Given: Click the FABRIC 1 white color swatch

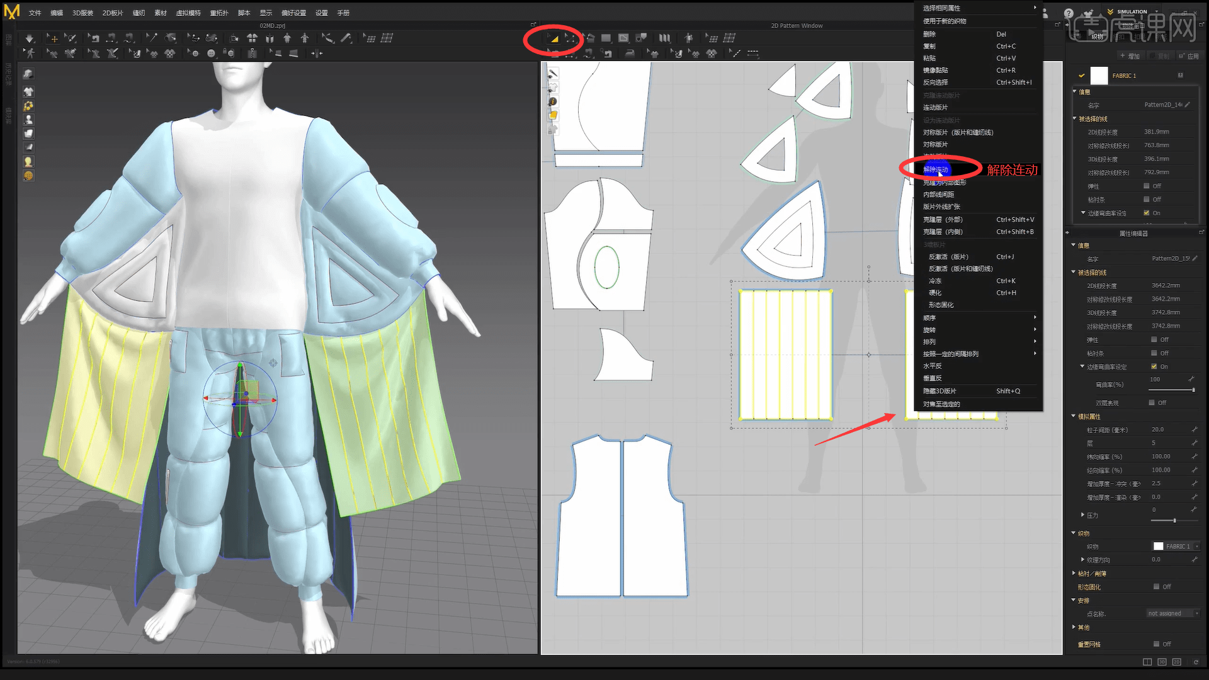Looking at the screenshot, I should (x=1099, y=76).
